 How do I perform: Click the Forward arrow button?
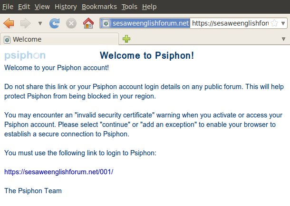(x=26, y=23)
